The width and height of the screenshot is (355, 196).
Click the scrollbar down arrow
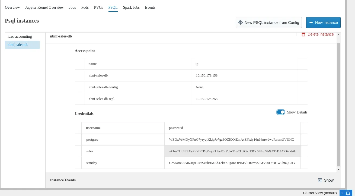click(338, 170)
